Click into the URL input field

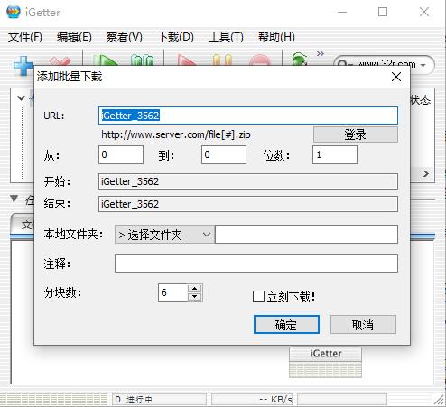[x=248, y=116]
